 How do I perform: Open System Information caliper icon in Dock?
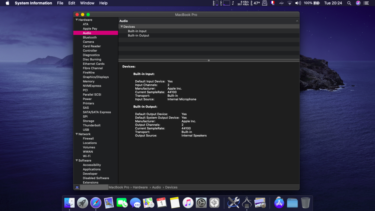pyautogui.click(x=247, y=203)
